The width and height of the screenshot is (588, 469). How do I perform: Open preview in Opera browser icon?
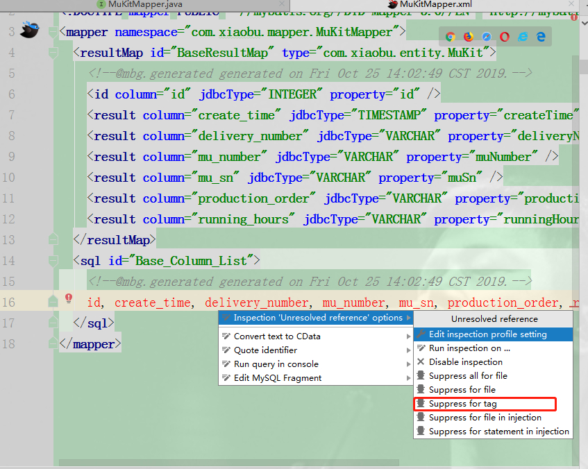(x=505, y=37)
